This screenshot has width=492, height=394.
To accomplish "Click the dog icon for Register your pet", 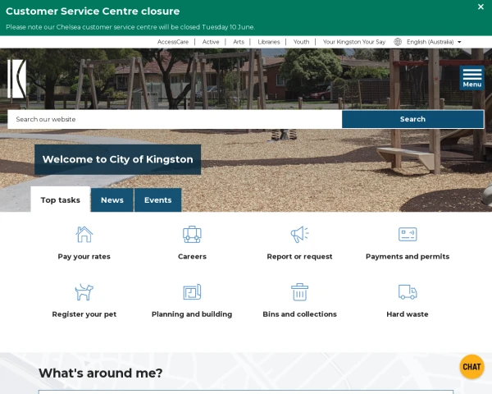I will [84, 292].
